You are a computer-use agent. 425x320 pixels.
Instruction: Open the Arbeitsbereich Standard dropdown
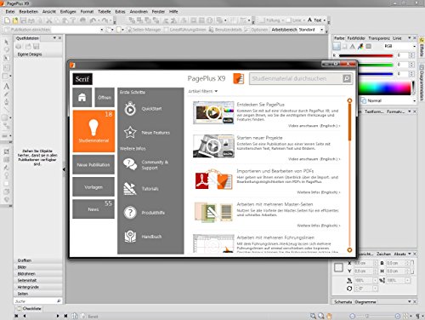point(309,30)
